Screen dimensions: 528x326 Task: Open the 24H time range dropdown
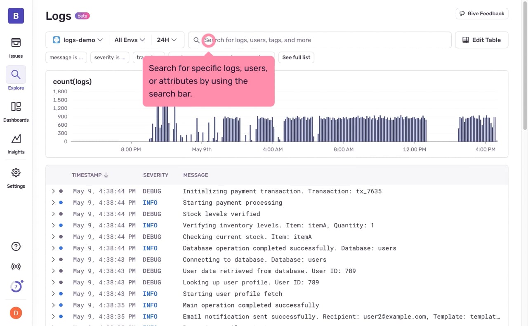click(167, 40)
